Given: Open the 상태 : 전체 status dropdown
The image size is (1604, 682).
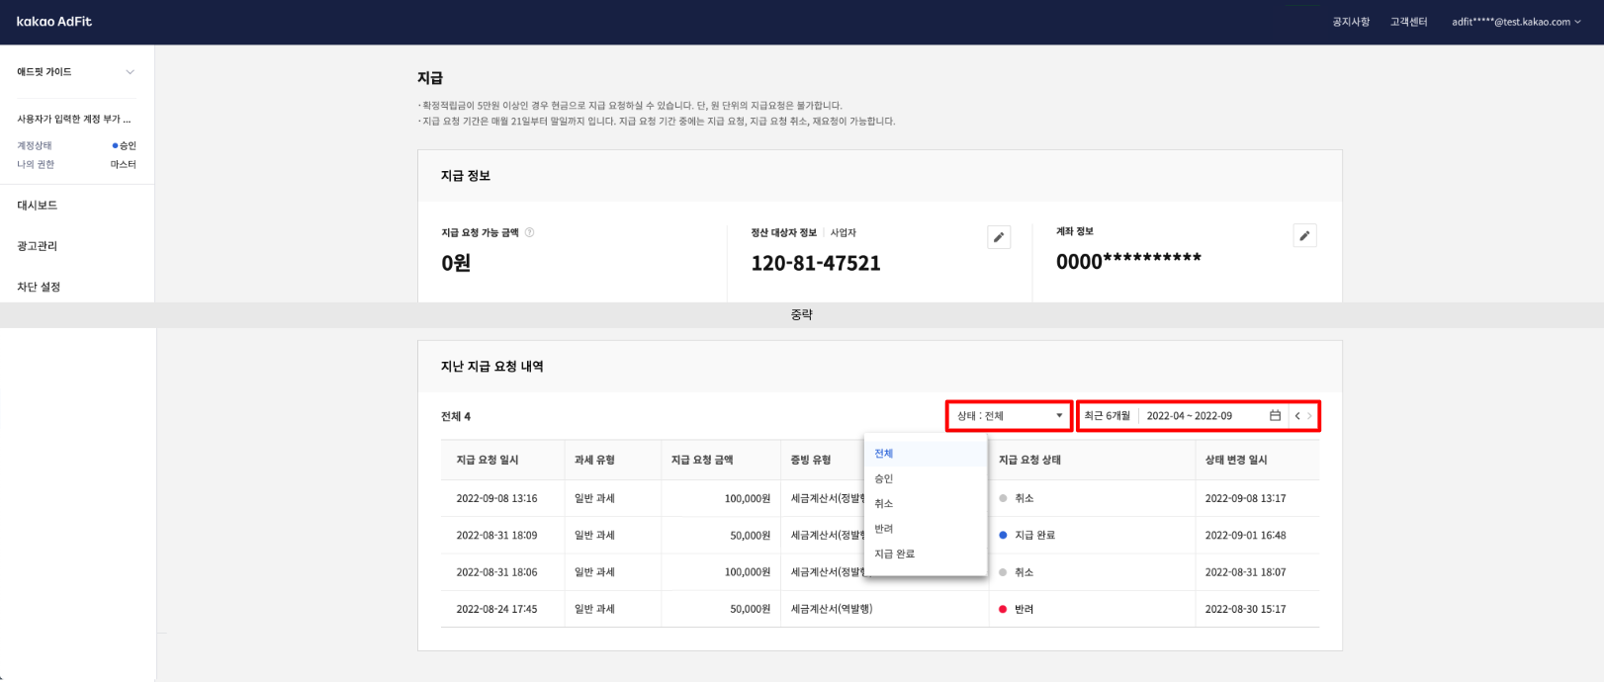Looking at the screenshot, I should click(x=1009, y=416).
